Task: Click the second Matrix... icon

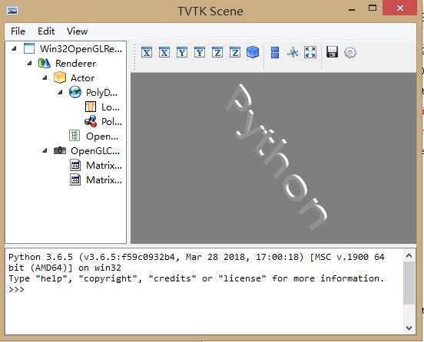Action: coord(75,179)
